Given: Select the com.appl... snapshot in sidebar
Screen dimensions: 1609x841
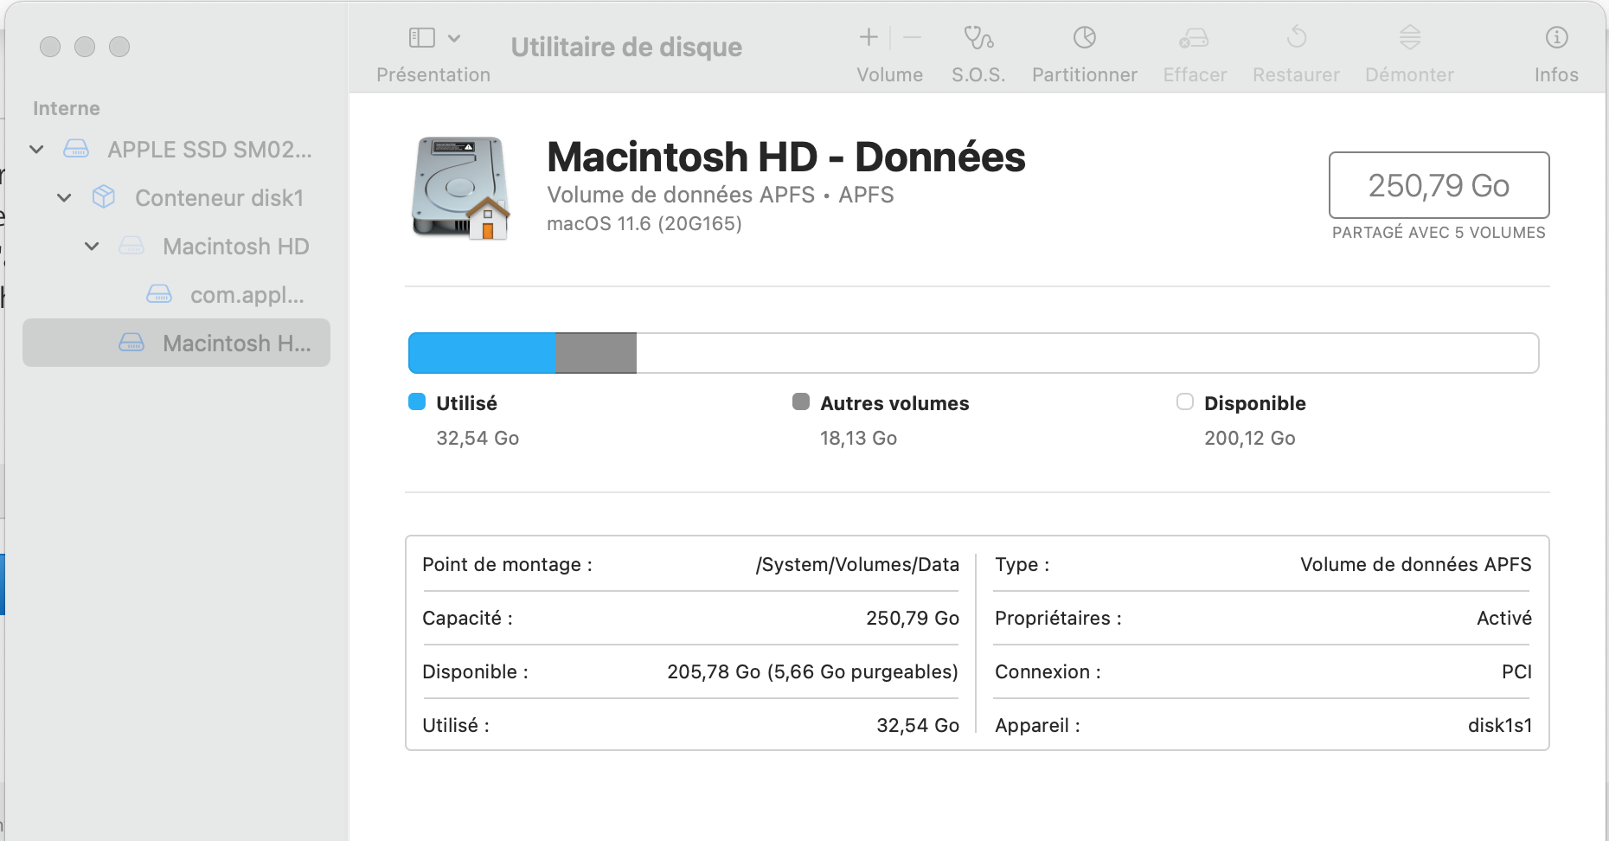Looking at the screenshot, I should click(x=247, y=295).
